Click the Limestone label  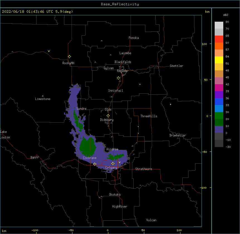tap(43, 99)
